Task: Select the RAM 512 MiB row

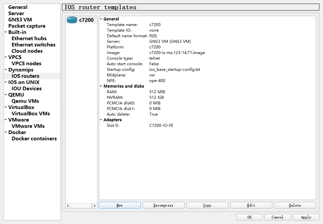Action: pos(207,92)
